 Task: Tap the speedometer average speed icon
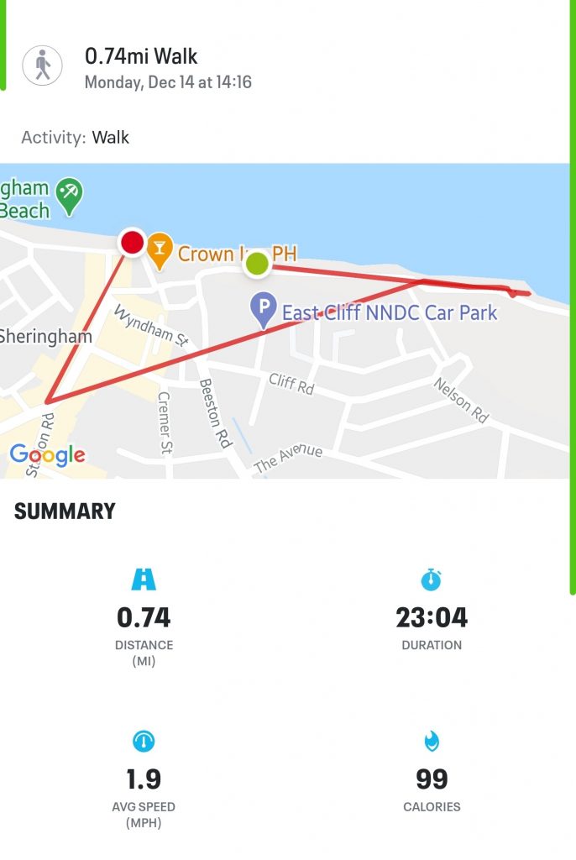click(144, 741)
